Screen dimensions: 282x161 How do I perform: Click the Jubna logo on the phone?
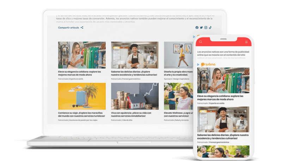tap(208, 65)
